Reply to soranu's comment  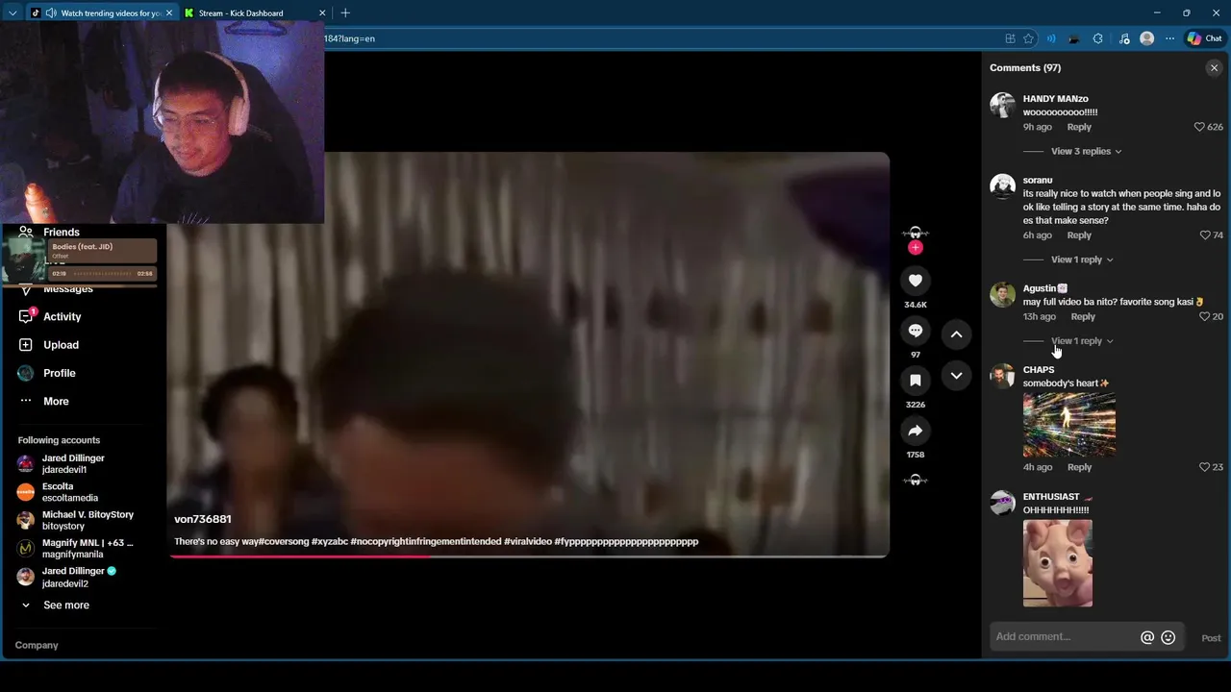click(x=1079, y=235)
